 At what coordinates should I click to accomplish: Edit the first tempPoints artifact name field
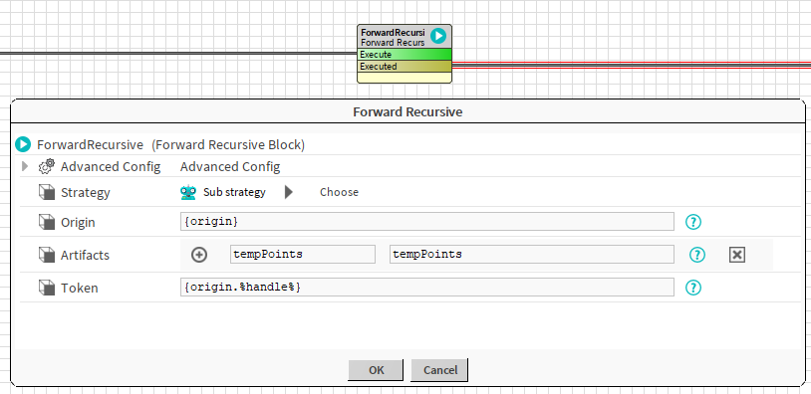pos(303,254)
